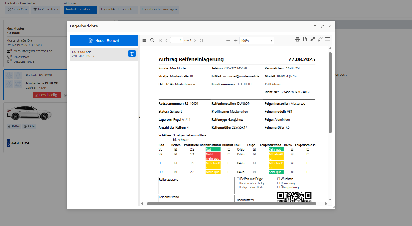Click the Wuchten checkbox
412x226 pixels.
[278, 179]
